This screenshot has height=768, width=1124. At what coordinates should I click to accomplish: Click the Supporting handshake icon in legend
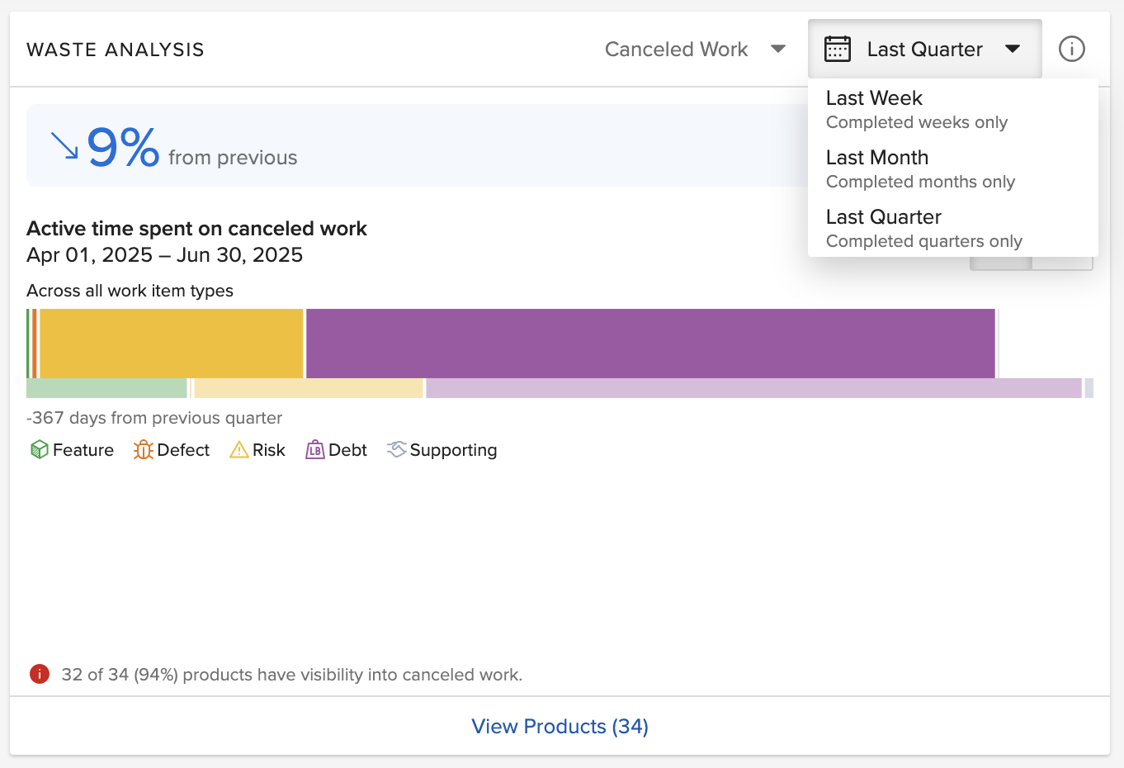point(397,449)
